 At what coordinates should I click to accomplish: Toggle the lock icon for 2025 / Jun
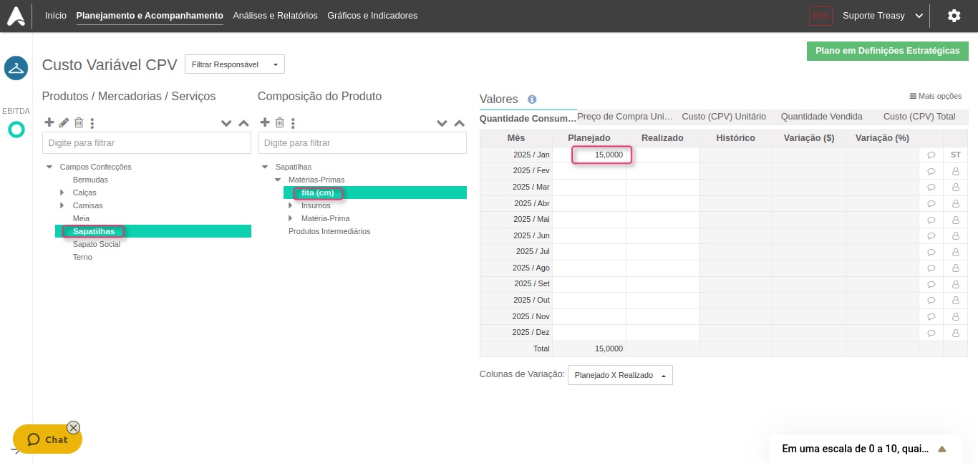(955, 235)
